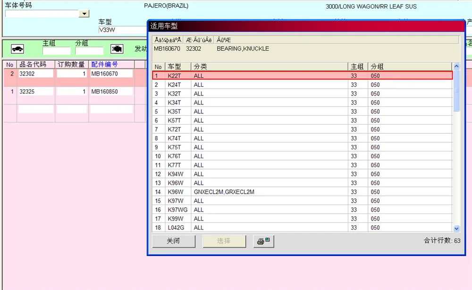Select the K57T row
This screenshot has width=472, height=290.
302,120
